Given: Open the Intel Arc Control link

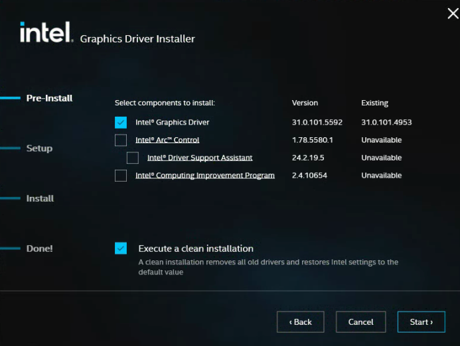Looking at the screenshot, I should coord(167,140).
